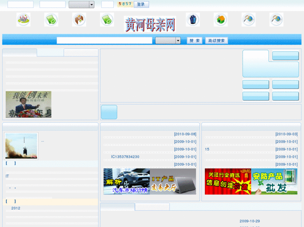Click the [2010-09-08] dated entry

tap(185, 134)
